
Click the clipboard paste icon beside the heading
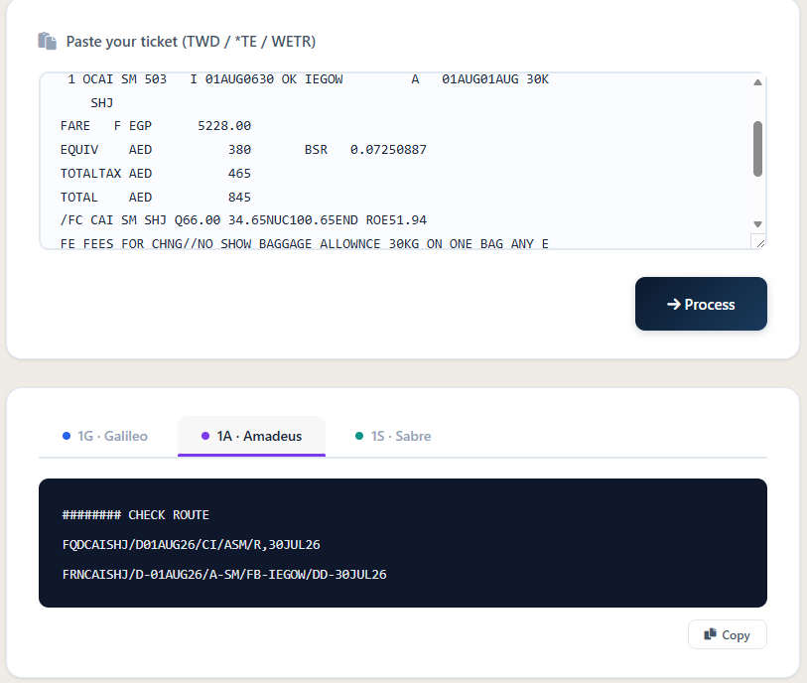[x=48, y=41]
